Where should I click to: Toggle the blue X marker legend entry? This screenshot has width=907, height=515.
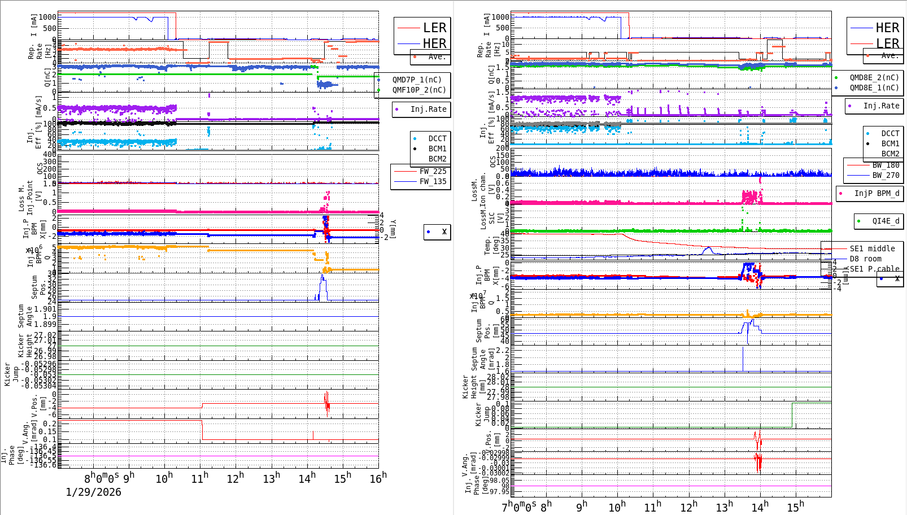(428, 232)
